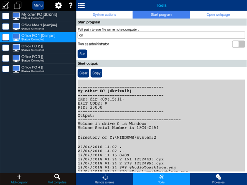Click the 'My other PC [dkriznik]' output header
Image resolution: width=247 pixels, height=185 pixels.
pos(104,91)
